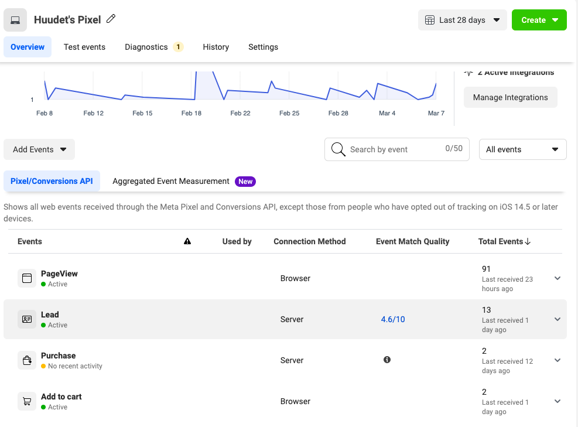
Task: Click the Lead event ID card icon
Action: 27,319
